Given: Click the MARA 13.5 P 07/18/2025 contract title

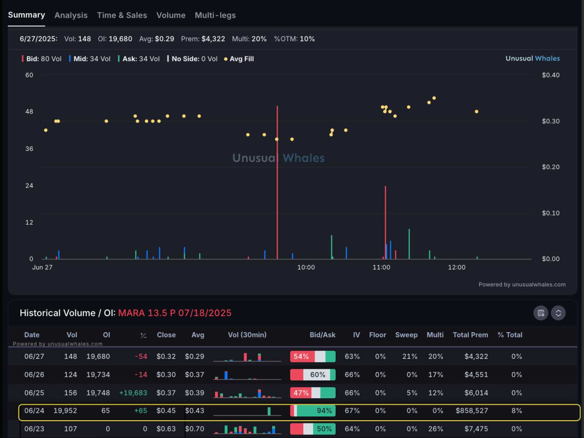Looking at the screenshot, I should click(x=175, y=313).
